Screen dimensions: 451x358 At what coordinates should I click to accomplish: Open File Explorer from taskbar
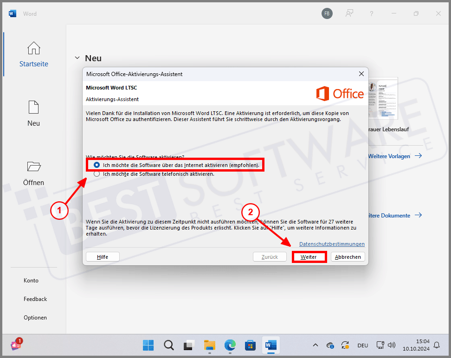(x=210, y=345)
